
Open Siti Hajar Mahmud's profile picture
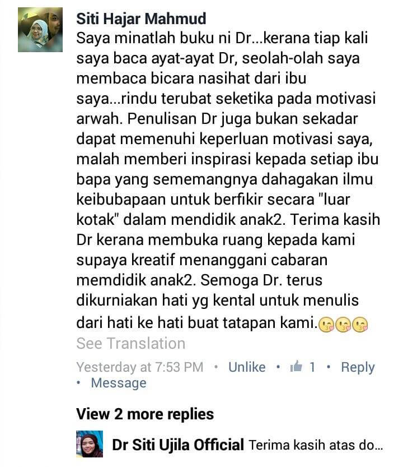pos(40,30)
